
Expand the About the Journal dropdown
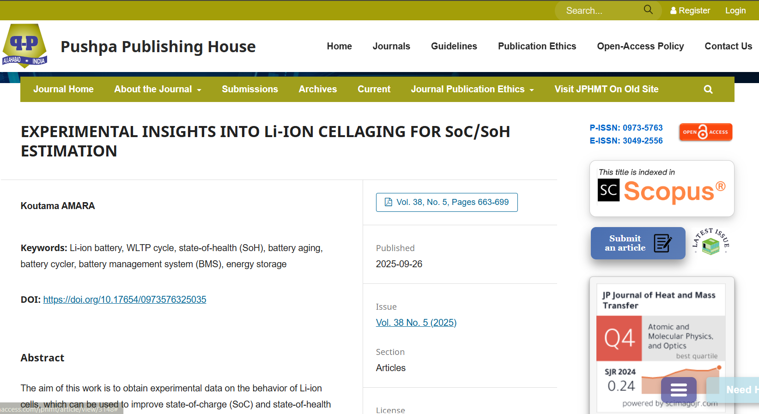(158, 90)
